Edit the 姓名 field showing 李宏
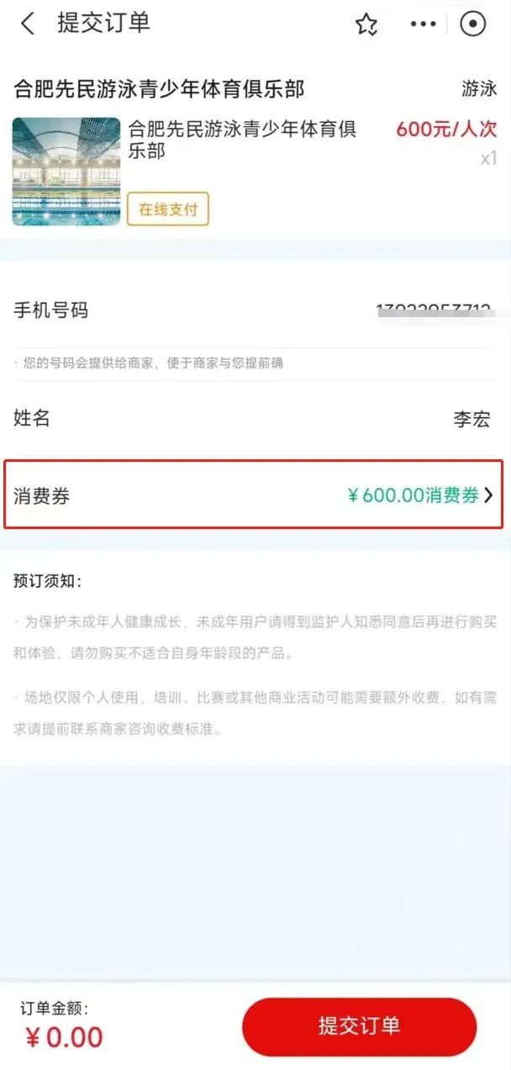 coord(255,418)
